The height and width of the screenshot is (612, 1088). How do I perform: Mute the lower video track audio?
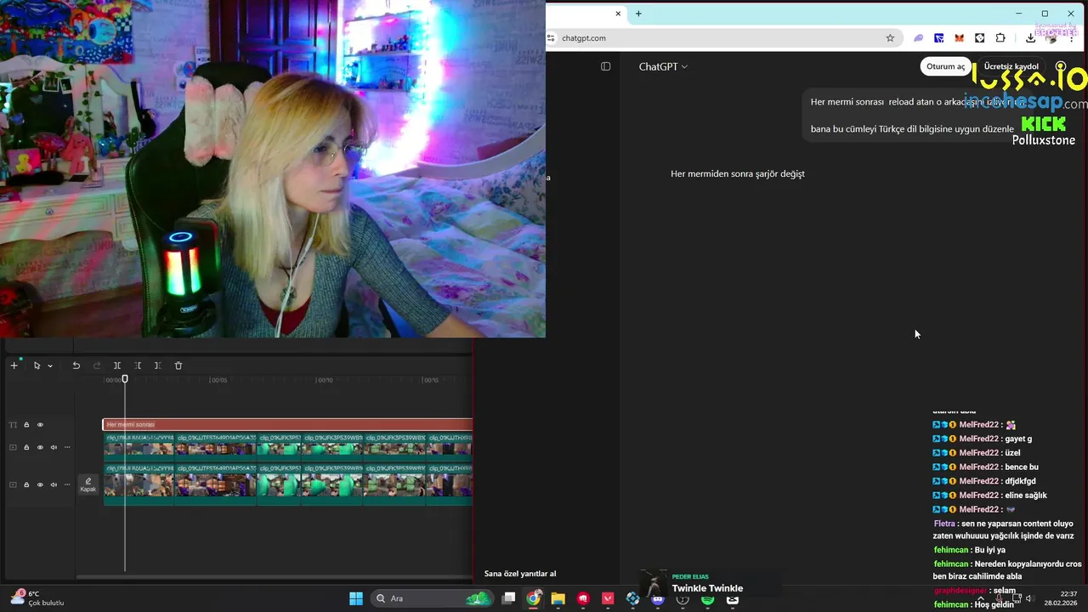[54, 484]
